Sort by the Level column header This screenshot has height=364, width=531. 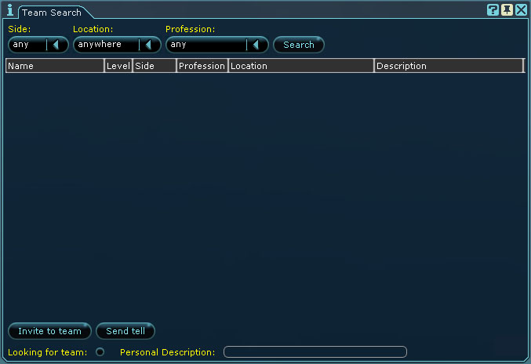(118, 66)
